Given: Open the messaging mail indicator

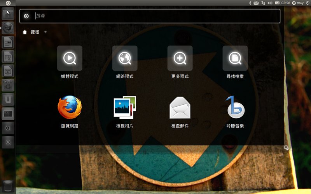Looking at the screenshot, I should tap(277, 3).
